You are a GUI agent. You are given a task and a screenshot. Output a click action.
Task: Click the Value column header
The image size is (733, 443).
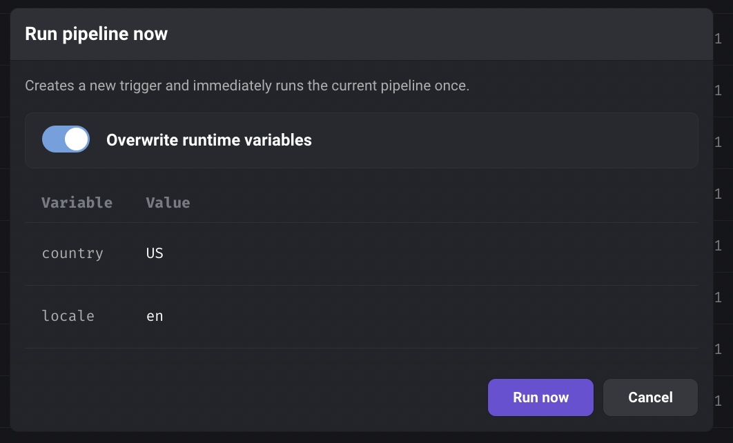click(168, 202)
